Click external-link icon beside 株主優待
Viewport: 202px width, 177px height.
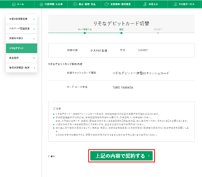[34, 58]
